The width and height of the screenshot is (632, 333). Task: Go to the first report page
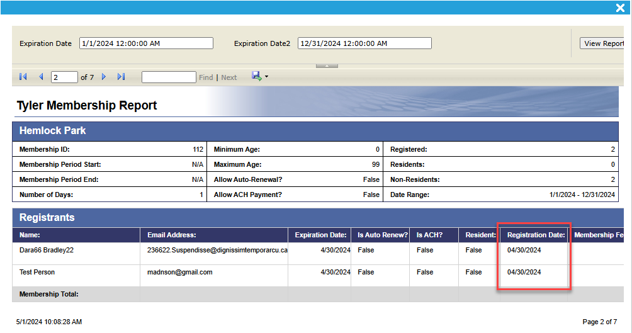tap(23, 77)
